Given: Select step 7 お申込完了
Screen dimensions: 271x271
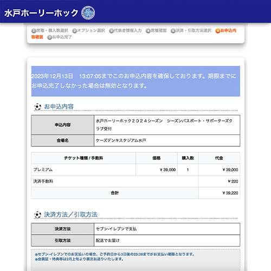Looking at the screenshot, I should [x=60, y=37].
